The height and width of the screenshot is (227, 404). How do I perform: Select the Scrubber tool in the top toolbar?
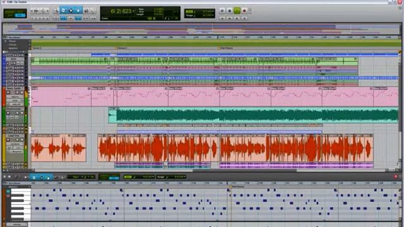coord(86,11)
